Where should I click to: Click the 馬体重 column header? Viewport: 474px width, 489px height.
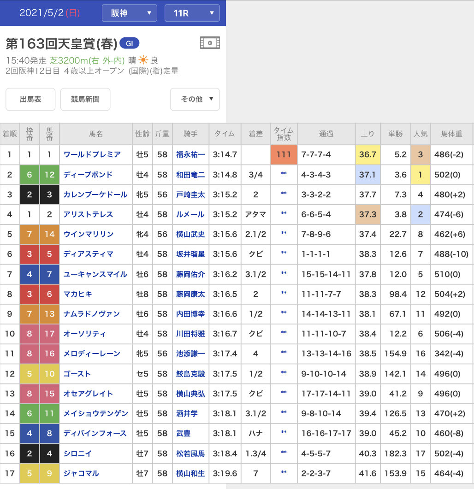pos(451,134)
